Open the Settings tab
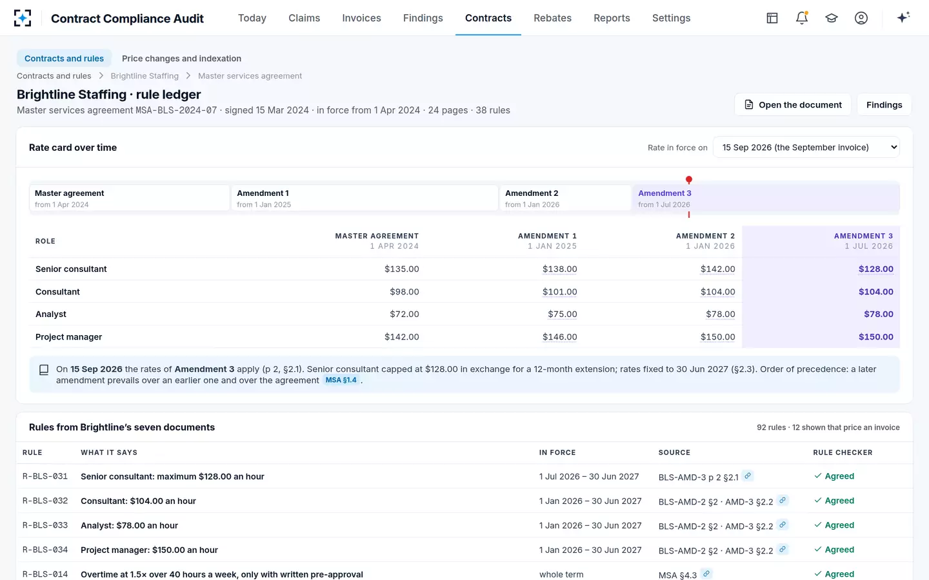The height and width of the screenshot is (580, 929). click(672, 18)
